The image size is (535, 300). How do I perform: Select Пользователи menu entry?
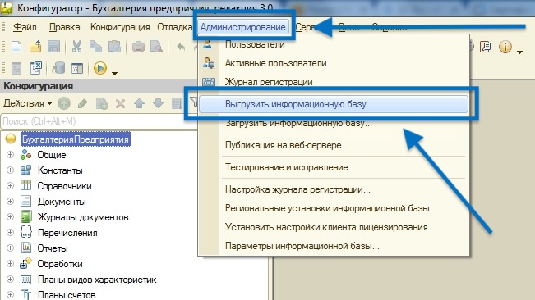click(x=334, y=44)
